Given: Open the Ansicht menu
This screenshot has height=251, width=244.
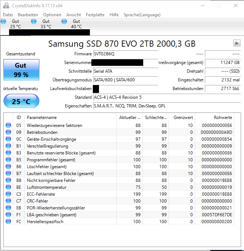Looking at the screenshot, I should [x=74, y=15].
